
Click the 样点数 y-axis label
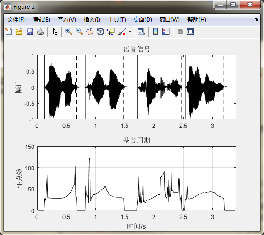click(x=18, y=178)
